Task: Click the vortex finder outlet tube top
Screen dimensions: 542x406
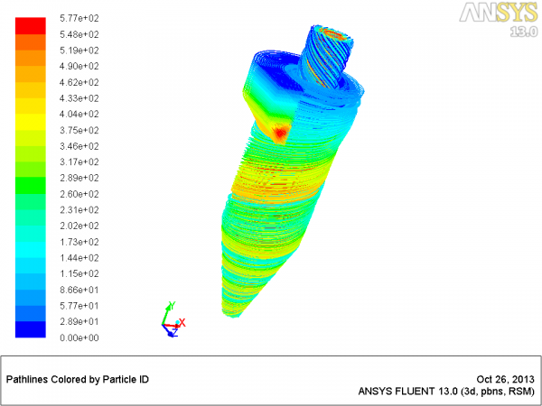Action: (333, 34)
